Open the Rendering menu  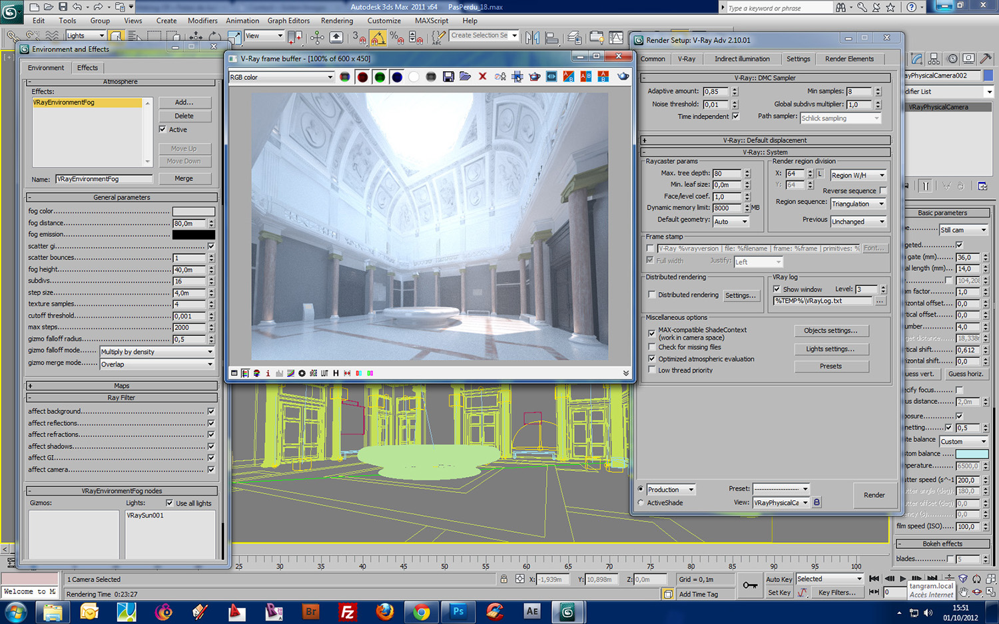(x=337, y=21)
